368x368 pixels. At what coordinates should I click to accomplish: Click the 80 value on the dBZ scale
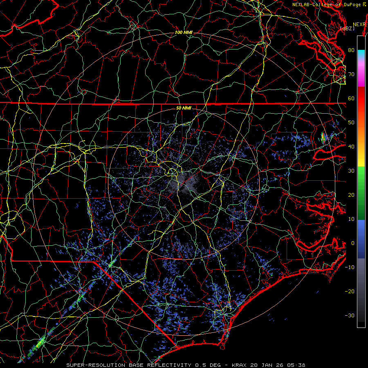pos(351,50)
